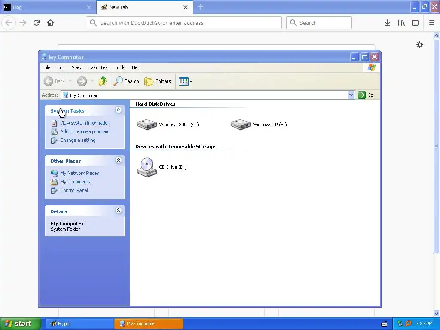Click the browser forward arrow
The height and width of the screenshot is (330, 440).
[x=23, y=23]
